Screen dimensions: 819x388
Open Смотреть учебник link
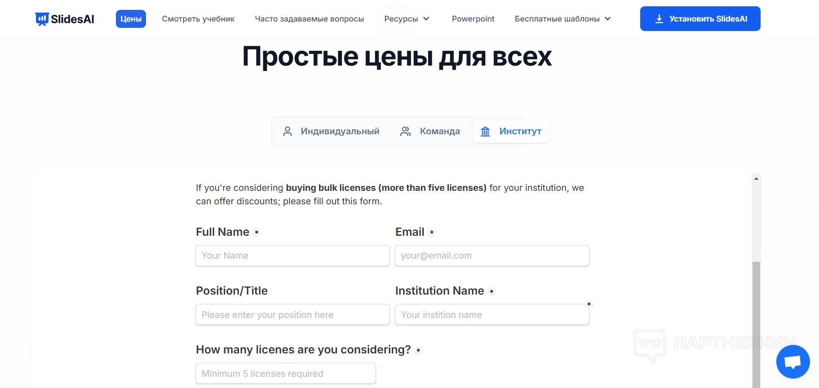(198, 19)
